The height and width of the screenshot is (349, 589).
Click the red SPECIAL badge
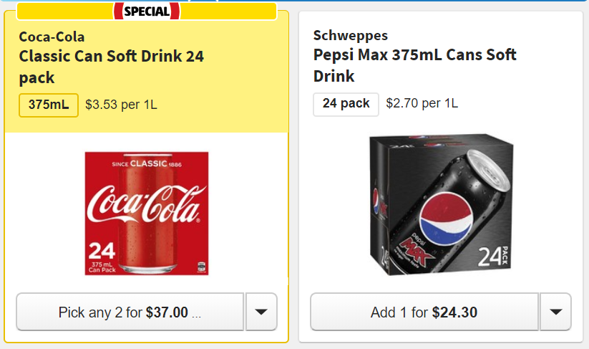(147, 11)
